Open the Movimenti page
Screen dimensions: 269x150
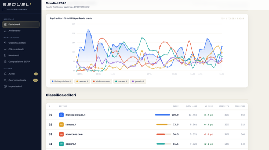coord(21,55)
